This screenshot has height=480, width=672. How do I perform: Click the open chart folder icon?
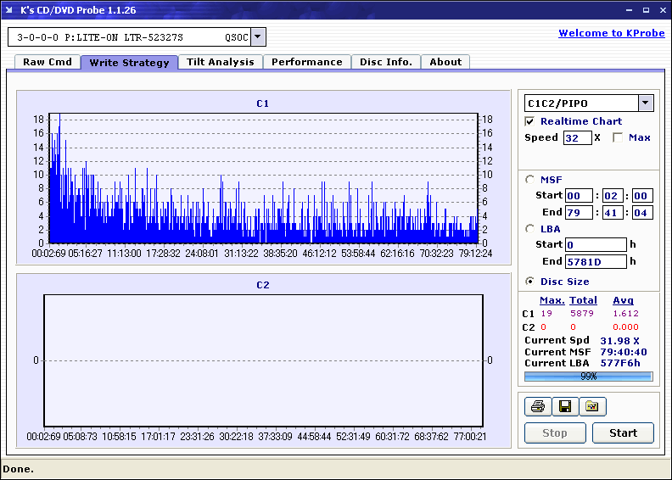592,406
